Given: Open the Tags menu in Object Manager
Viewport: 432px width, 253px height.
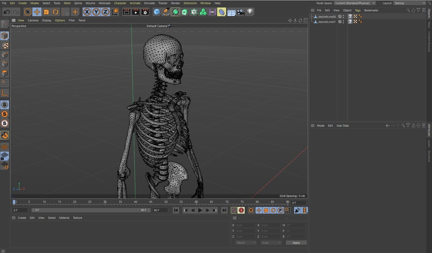Looking at the screenshot, I should 358,10.
